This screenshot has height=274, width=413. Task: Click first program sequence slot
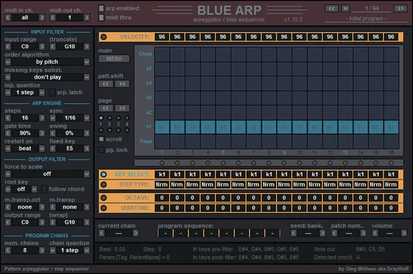point(166,233)
